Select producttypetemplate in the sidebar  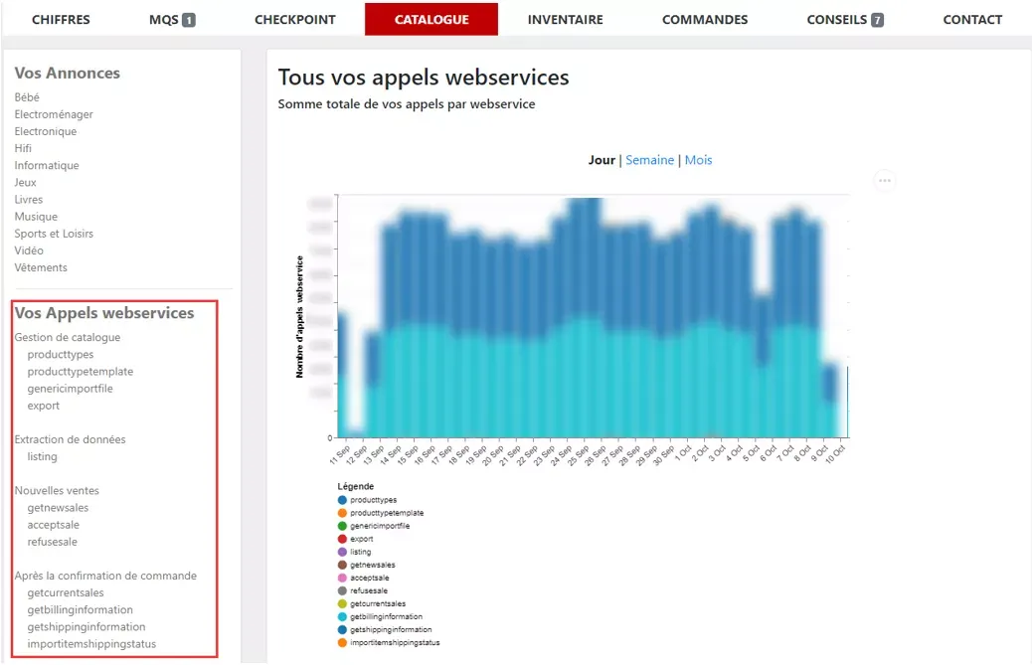pos(81,372)
